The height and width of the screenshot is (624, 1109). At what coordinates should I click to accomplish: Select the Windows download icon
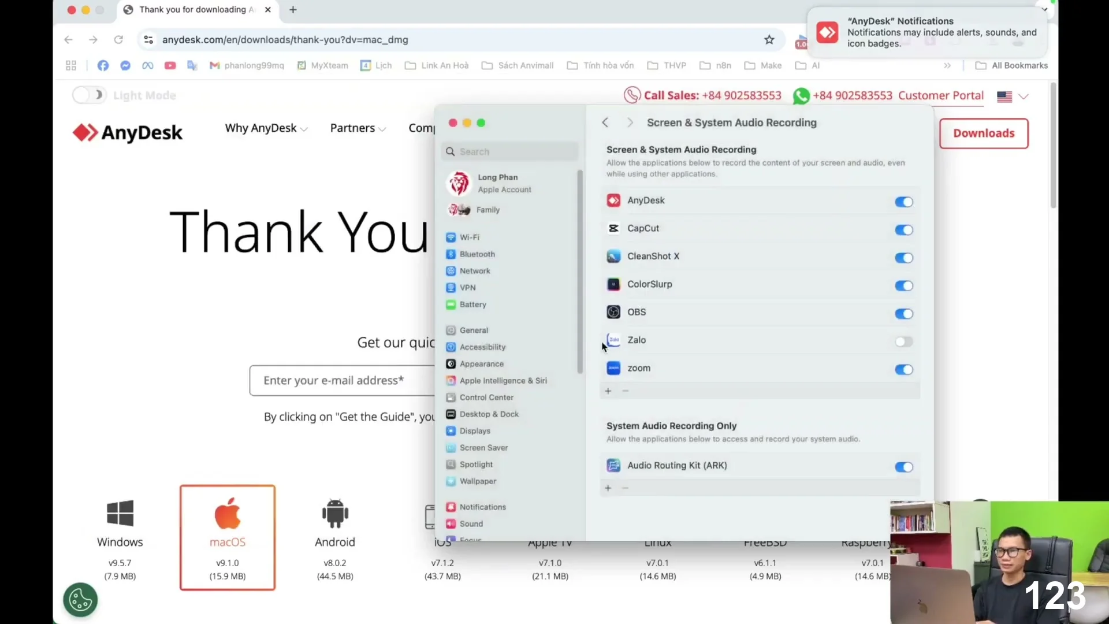120,513
